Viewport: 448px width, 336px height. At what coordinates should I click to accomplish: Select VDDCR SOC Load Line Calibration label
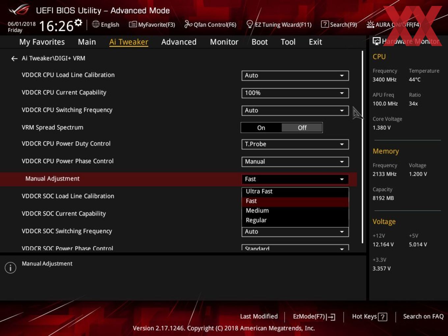point(68,196)
